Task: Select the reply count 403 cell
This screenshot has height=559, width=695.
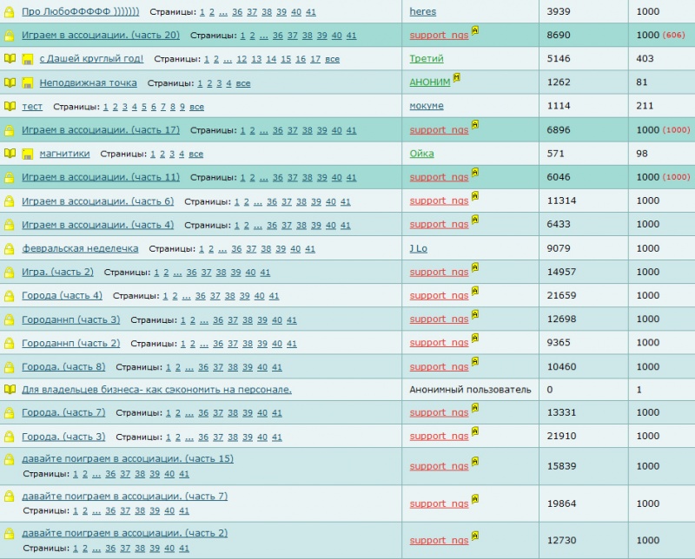Action: pyautogui.click(x=645, y=58)
